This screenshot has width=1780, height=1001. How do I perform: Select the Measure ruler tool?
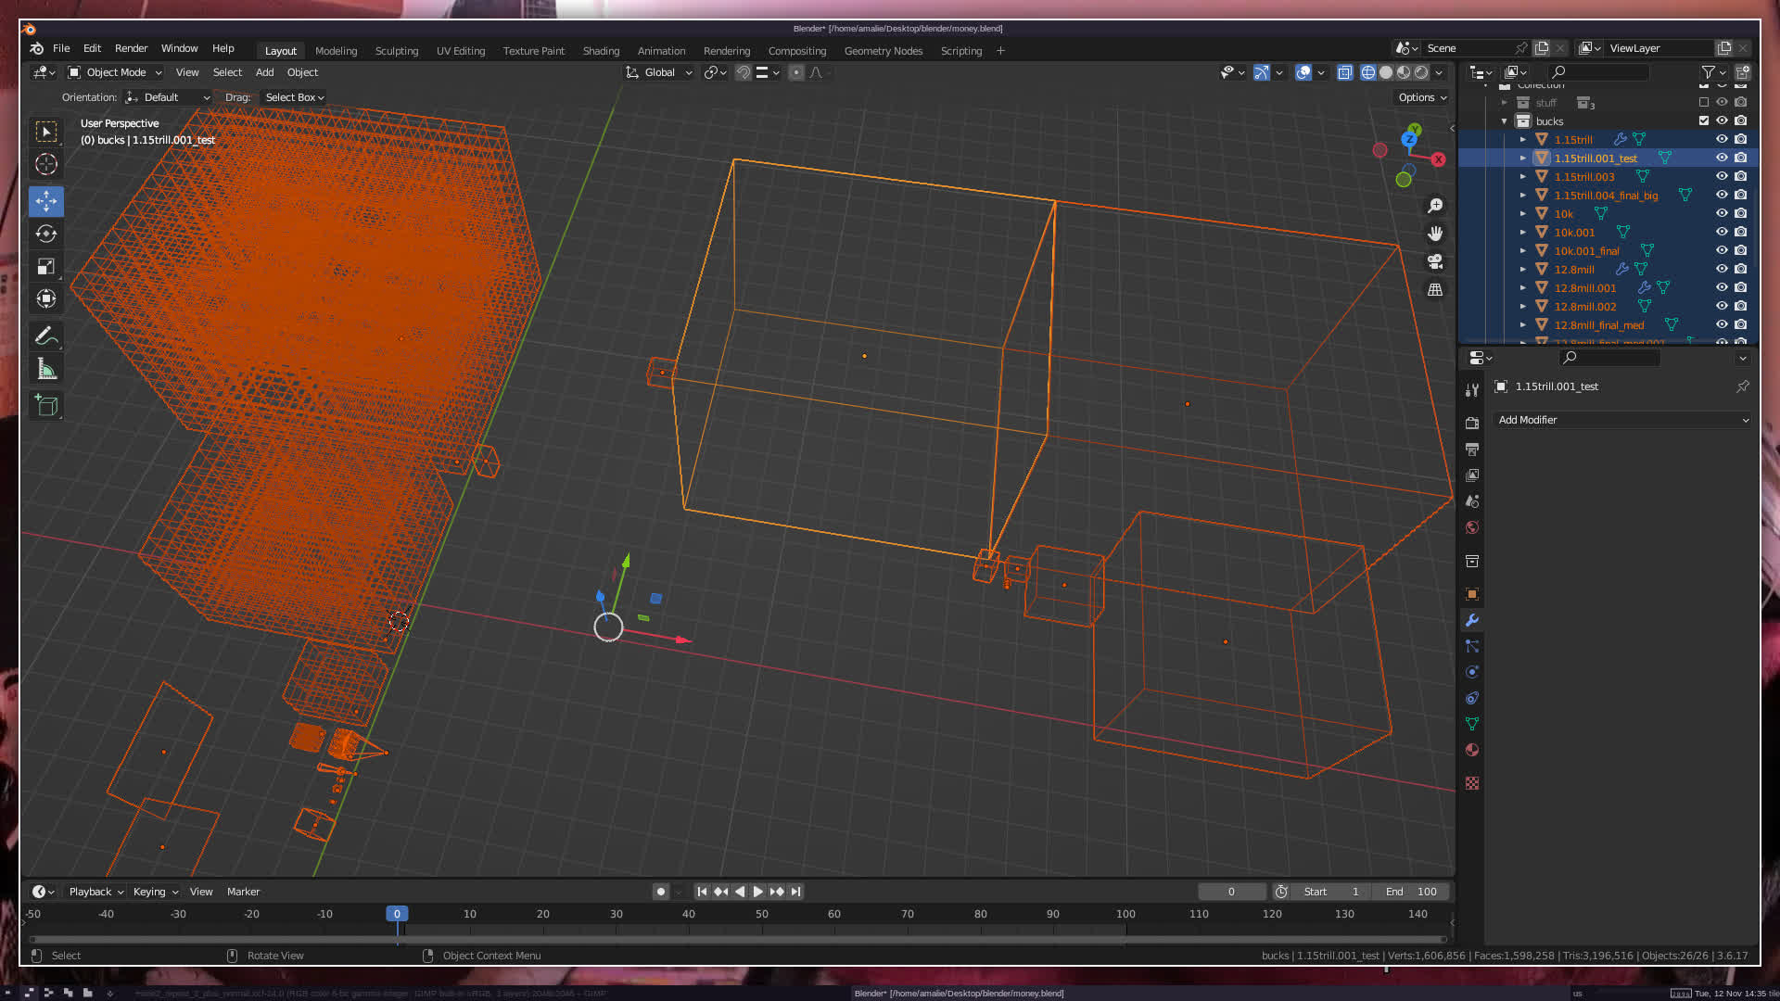(46, 370)
